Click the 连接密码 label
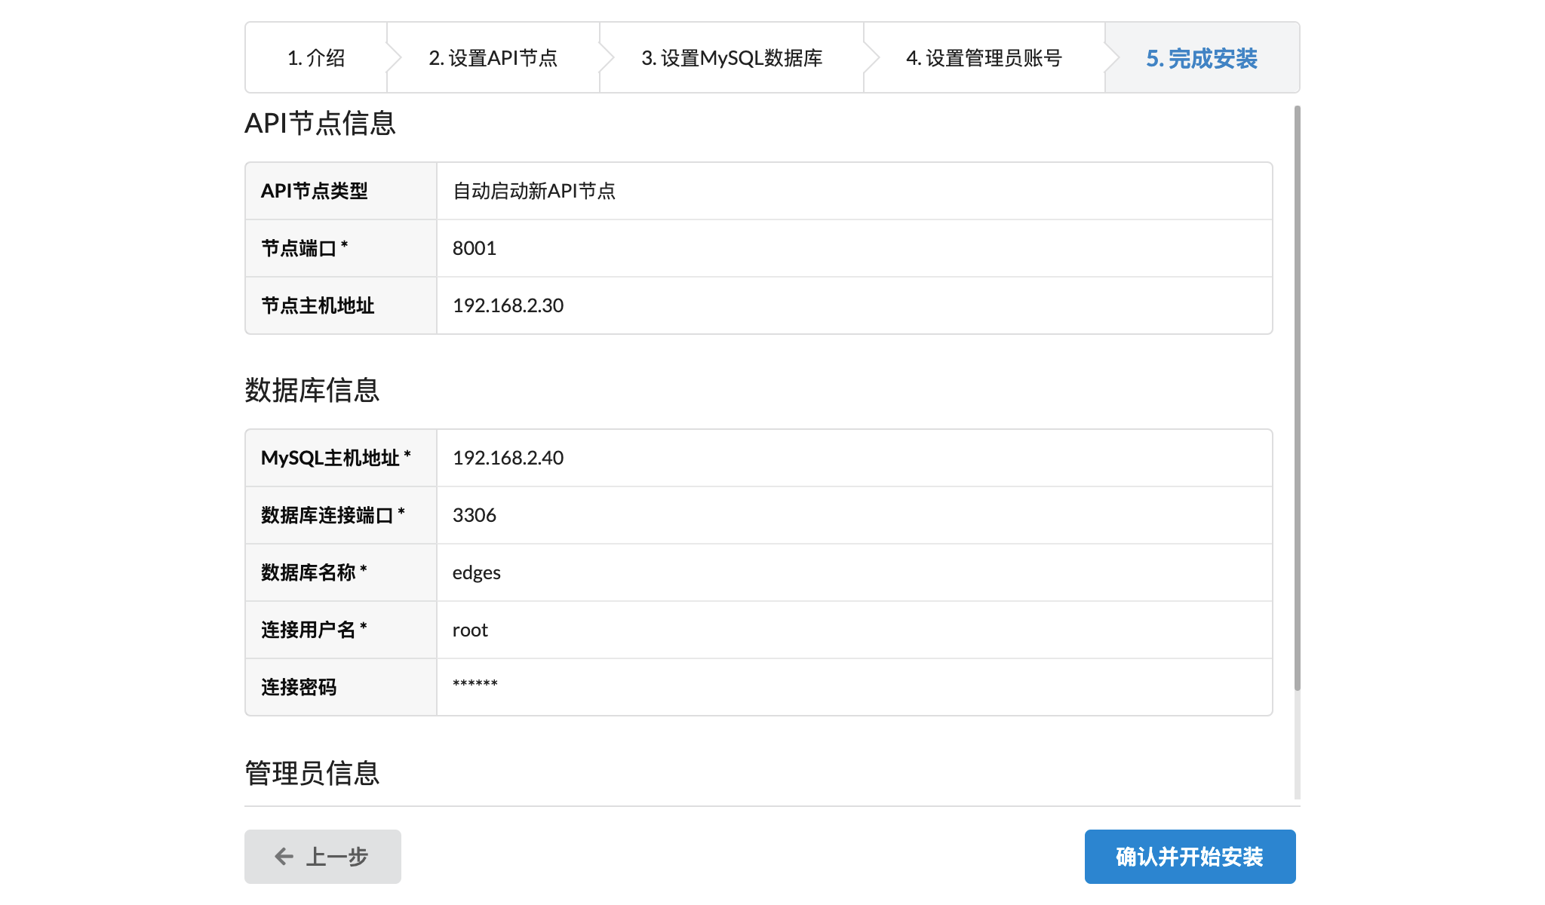Screen dimensions: 1545x905 (299, 687)
